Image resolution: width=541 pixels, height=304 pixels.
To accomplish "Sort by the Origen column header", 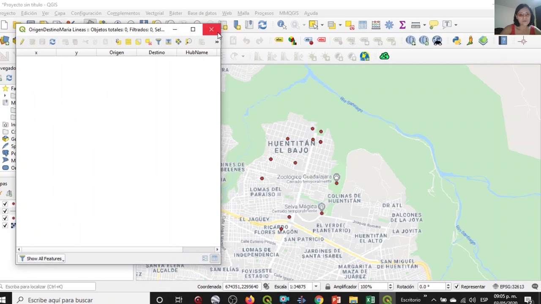I will pos(117,52).
